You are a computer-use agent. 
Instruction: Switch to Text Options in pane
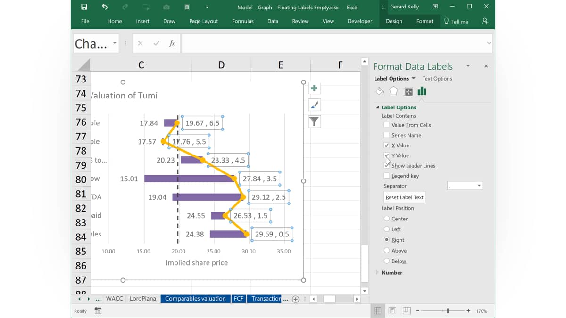click(x=437, y=79)
